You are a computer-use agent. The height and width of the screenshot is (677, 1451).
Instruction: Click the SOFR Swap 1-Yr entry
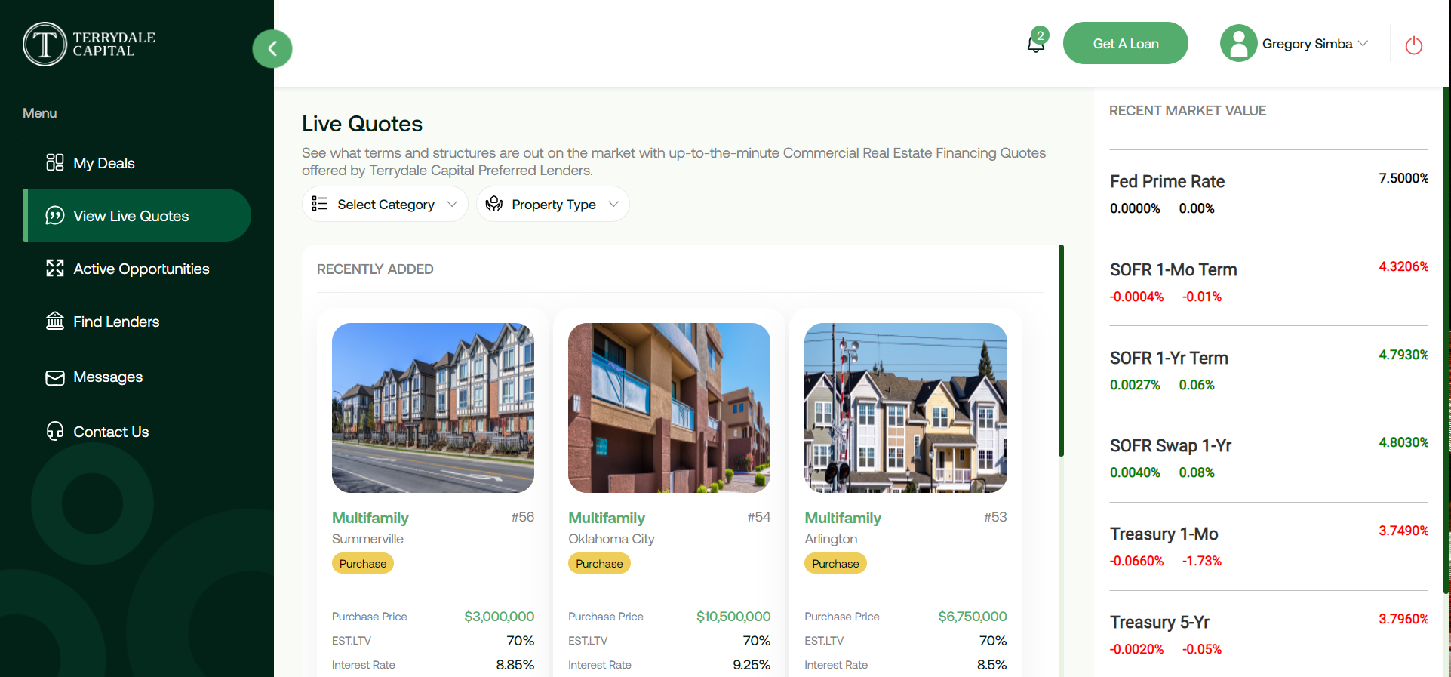click(1269, 458)
